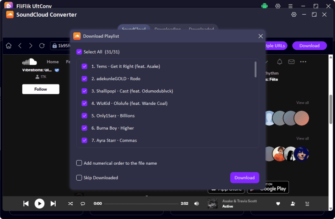Image resolution: width=335 pixels, height=219 pixels.
Task: Open FliFlik UltConv hamburger menu
Action: [290, 6]
